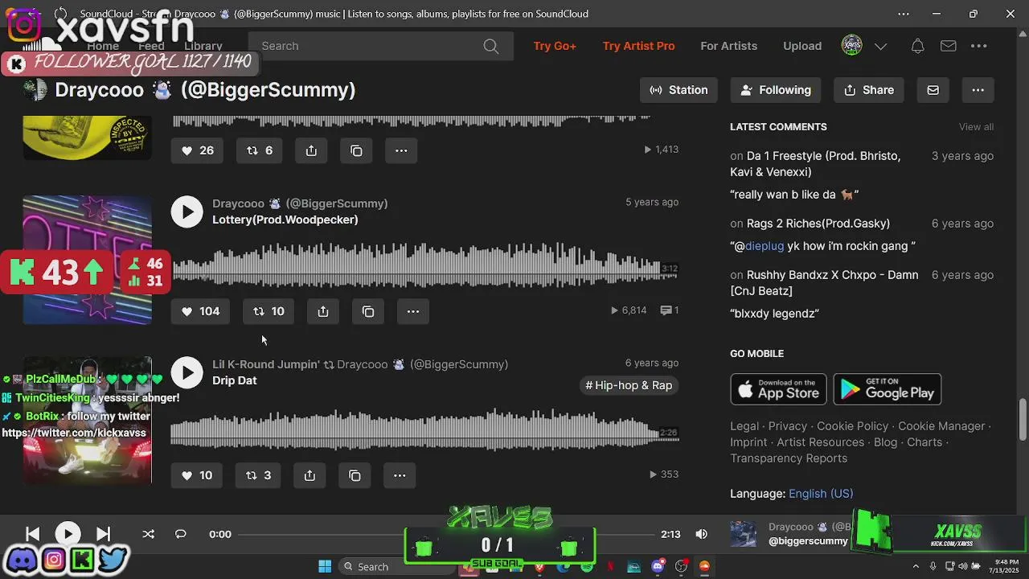Open the header settings and more ellipsis menu
Image resolution: width=1029 pixels, height=579 pixels.
979,46
